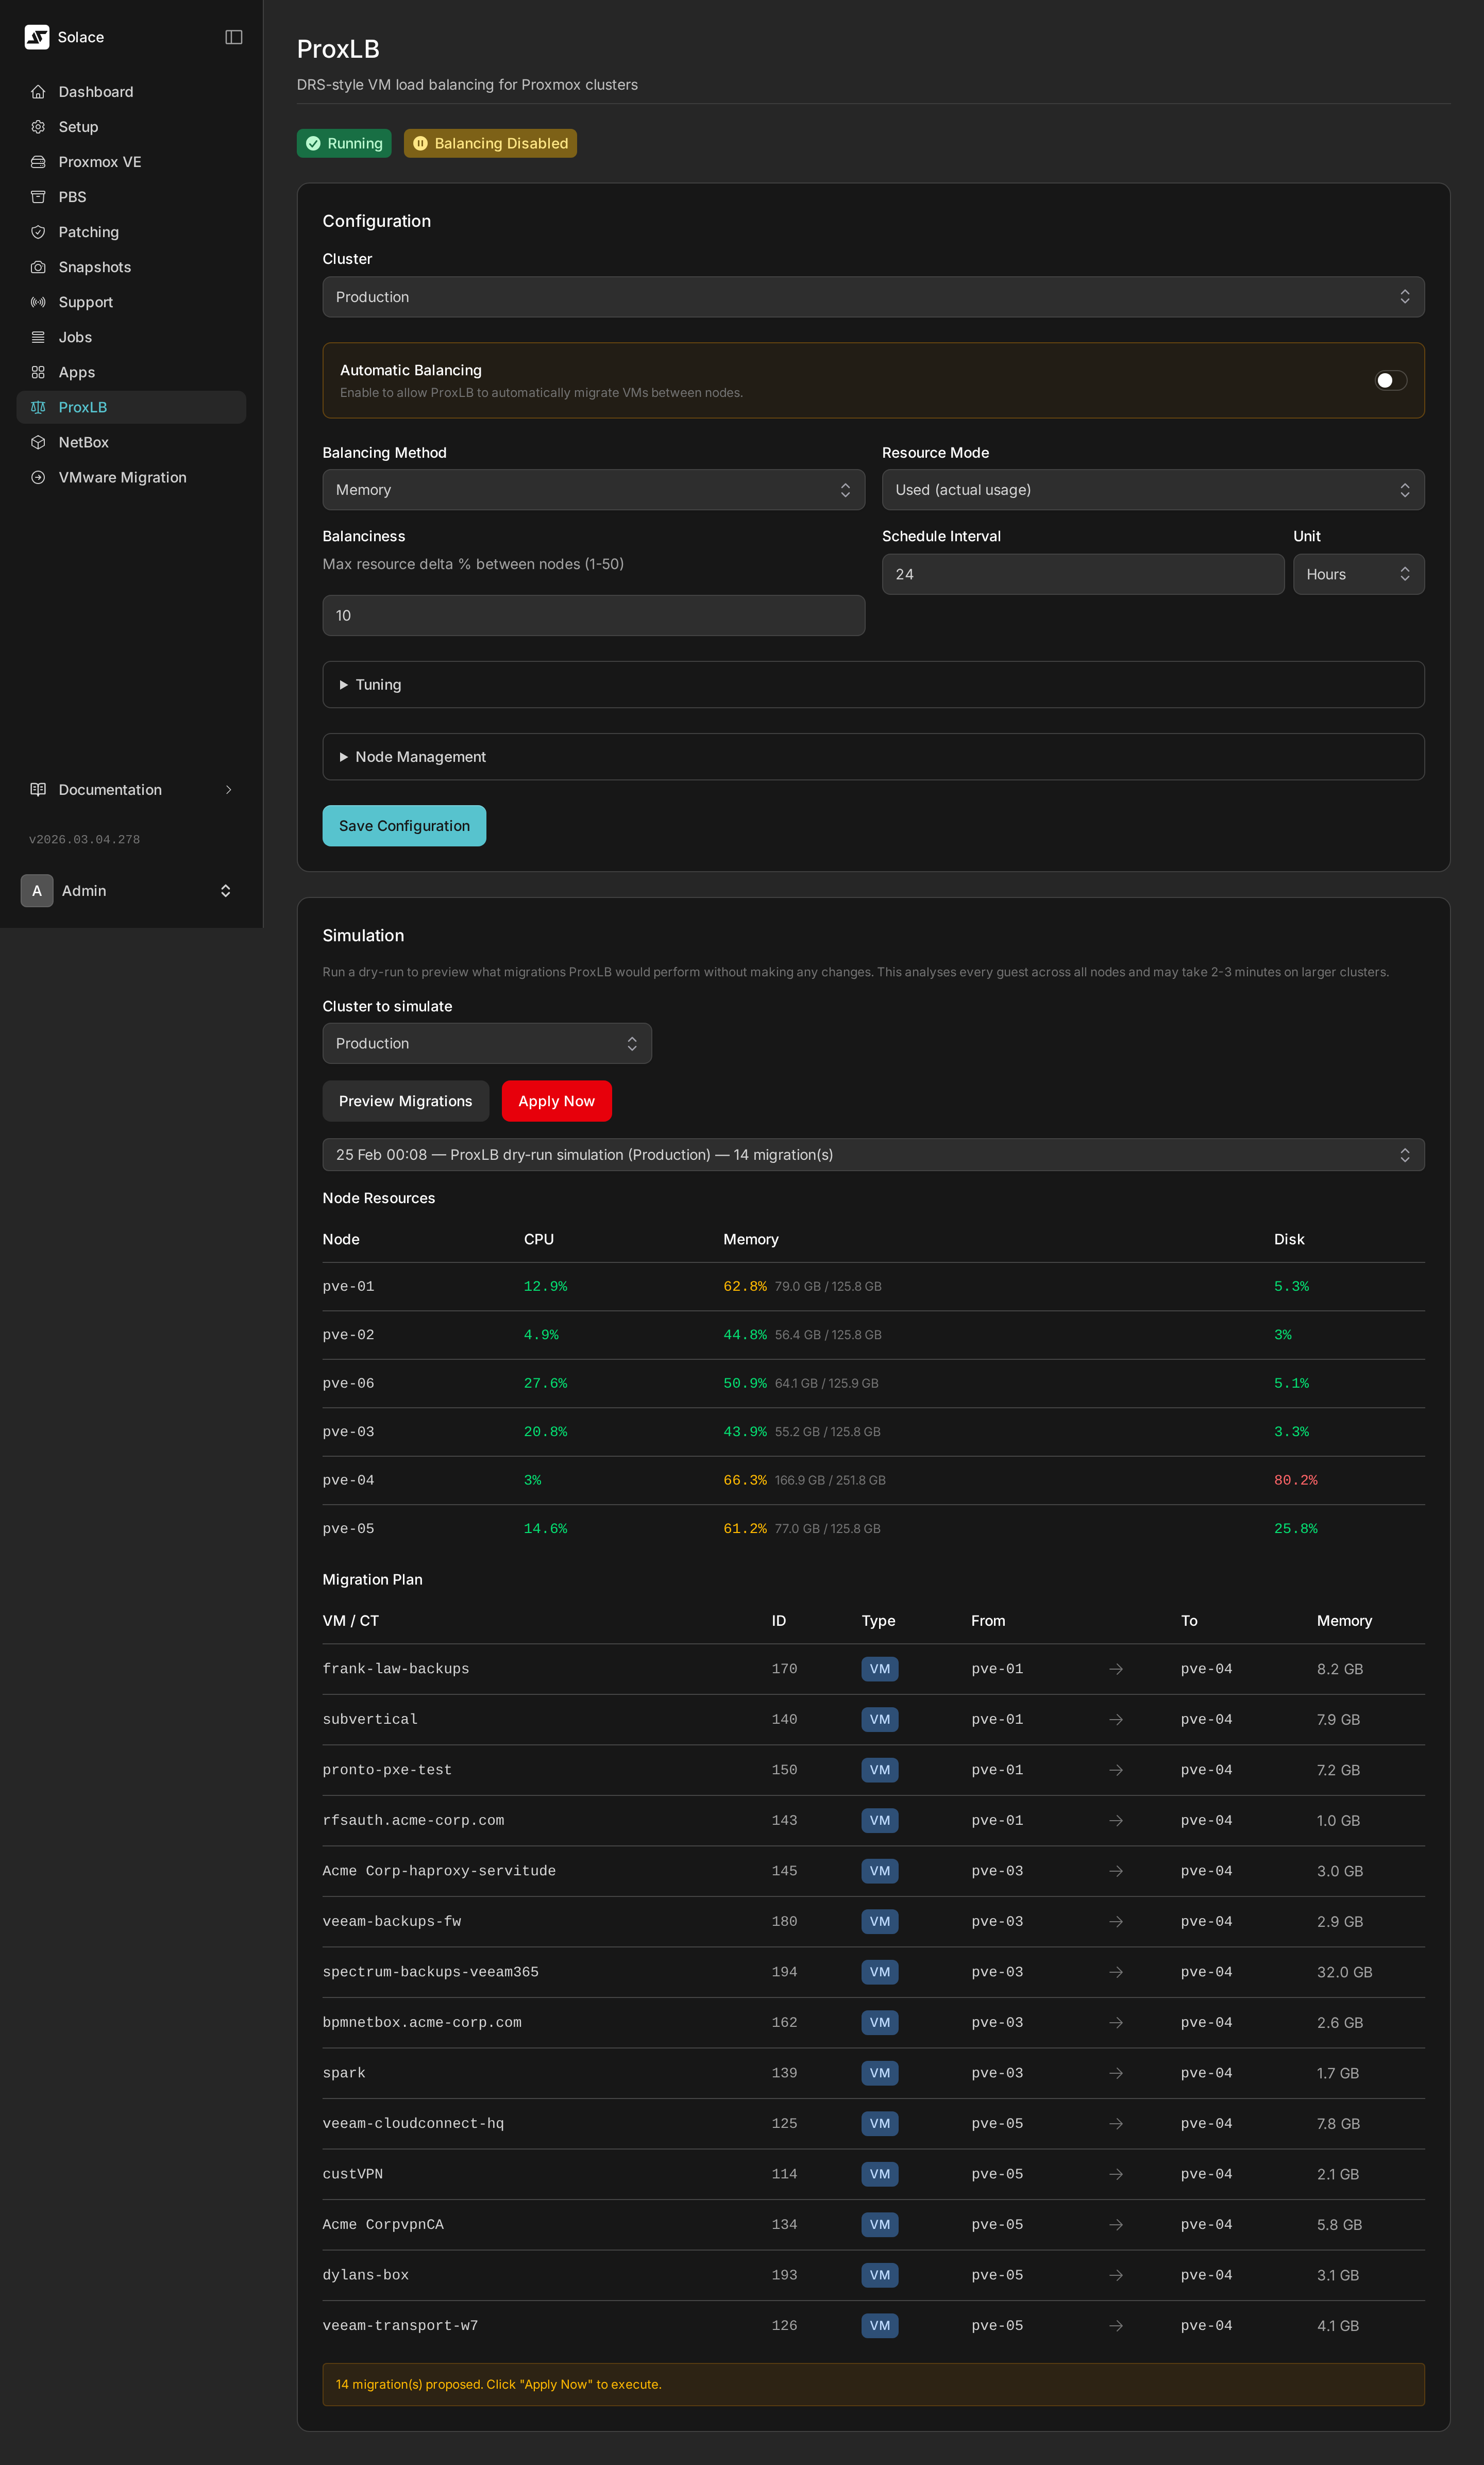Click the Dashboard home icon

coord(38,92)
